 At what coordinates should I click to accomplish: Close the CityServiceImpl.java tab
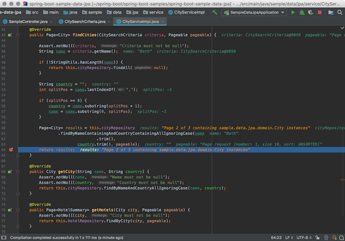coord(162,22)
